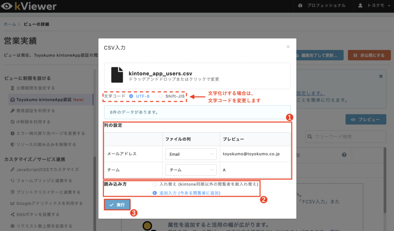
Task: Click ban icon beside IP制限を利用する
Action: pos(12,122)
